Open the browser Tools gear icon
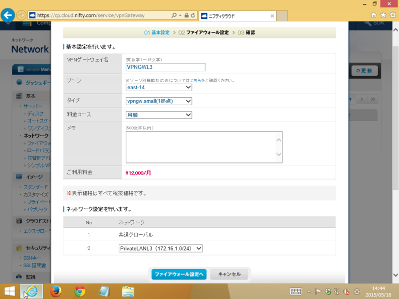This screenshot has height=299, width=399. [x=393, y=15]
